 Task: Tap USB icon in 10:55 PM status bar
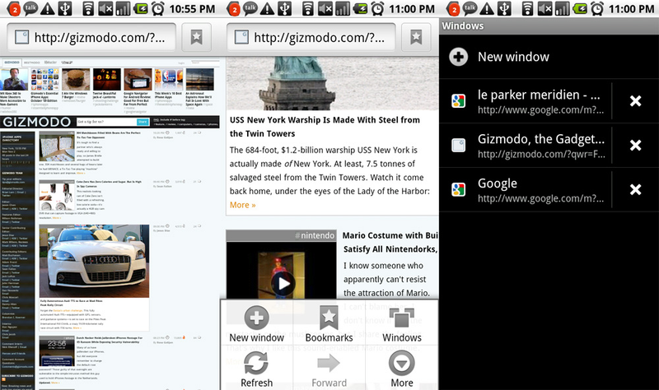(65, 9)
